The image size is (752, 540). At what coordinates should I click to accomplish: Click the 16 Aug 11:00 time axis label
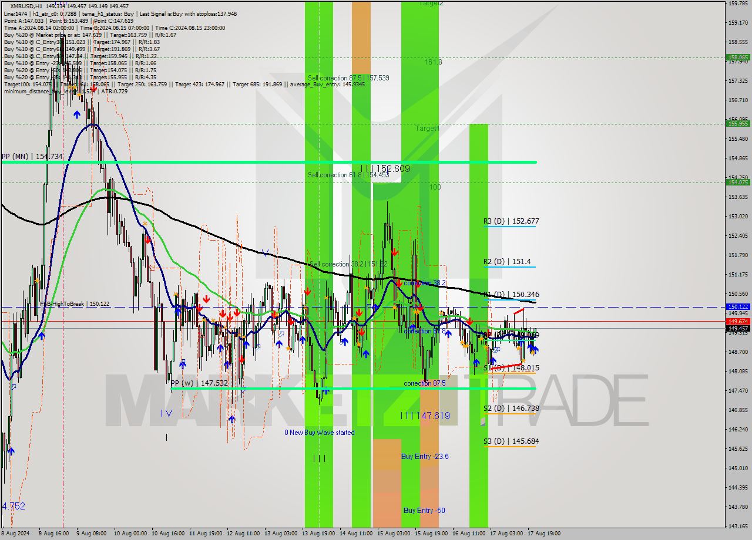click(468, 534)
